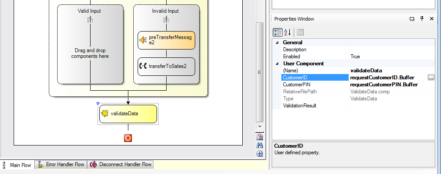441x174 pixels.
Task: Click the Valid Input branch icon
Action: pyautogui.click(x=90, y=20)
